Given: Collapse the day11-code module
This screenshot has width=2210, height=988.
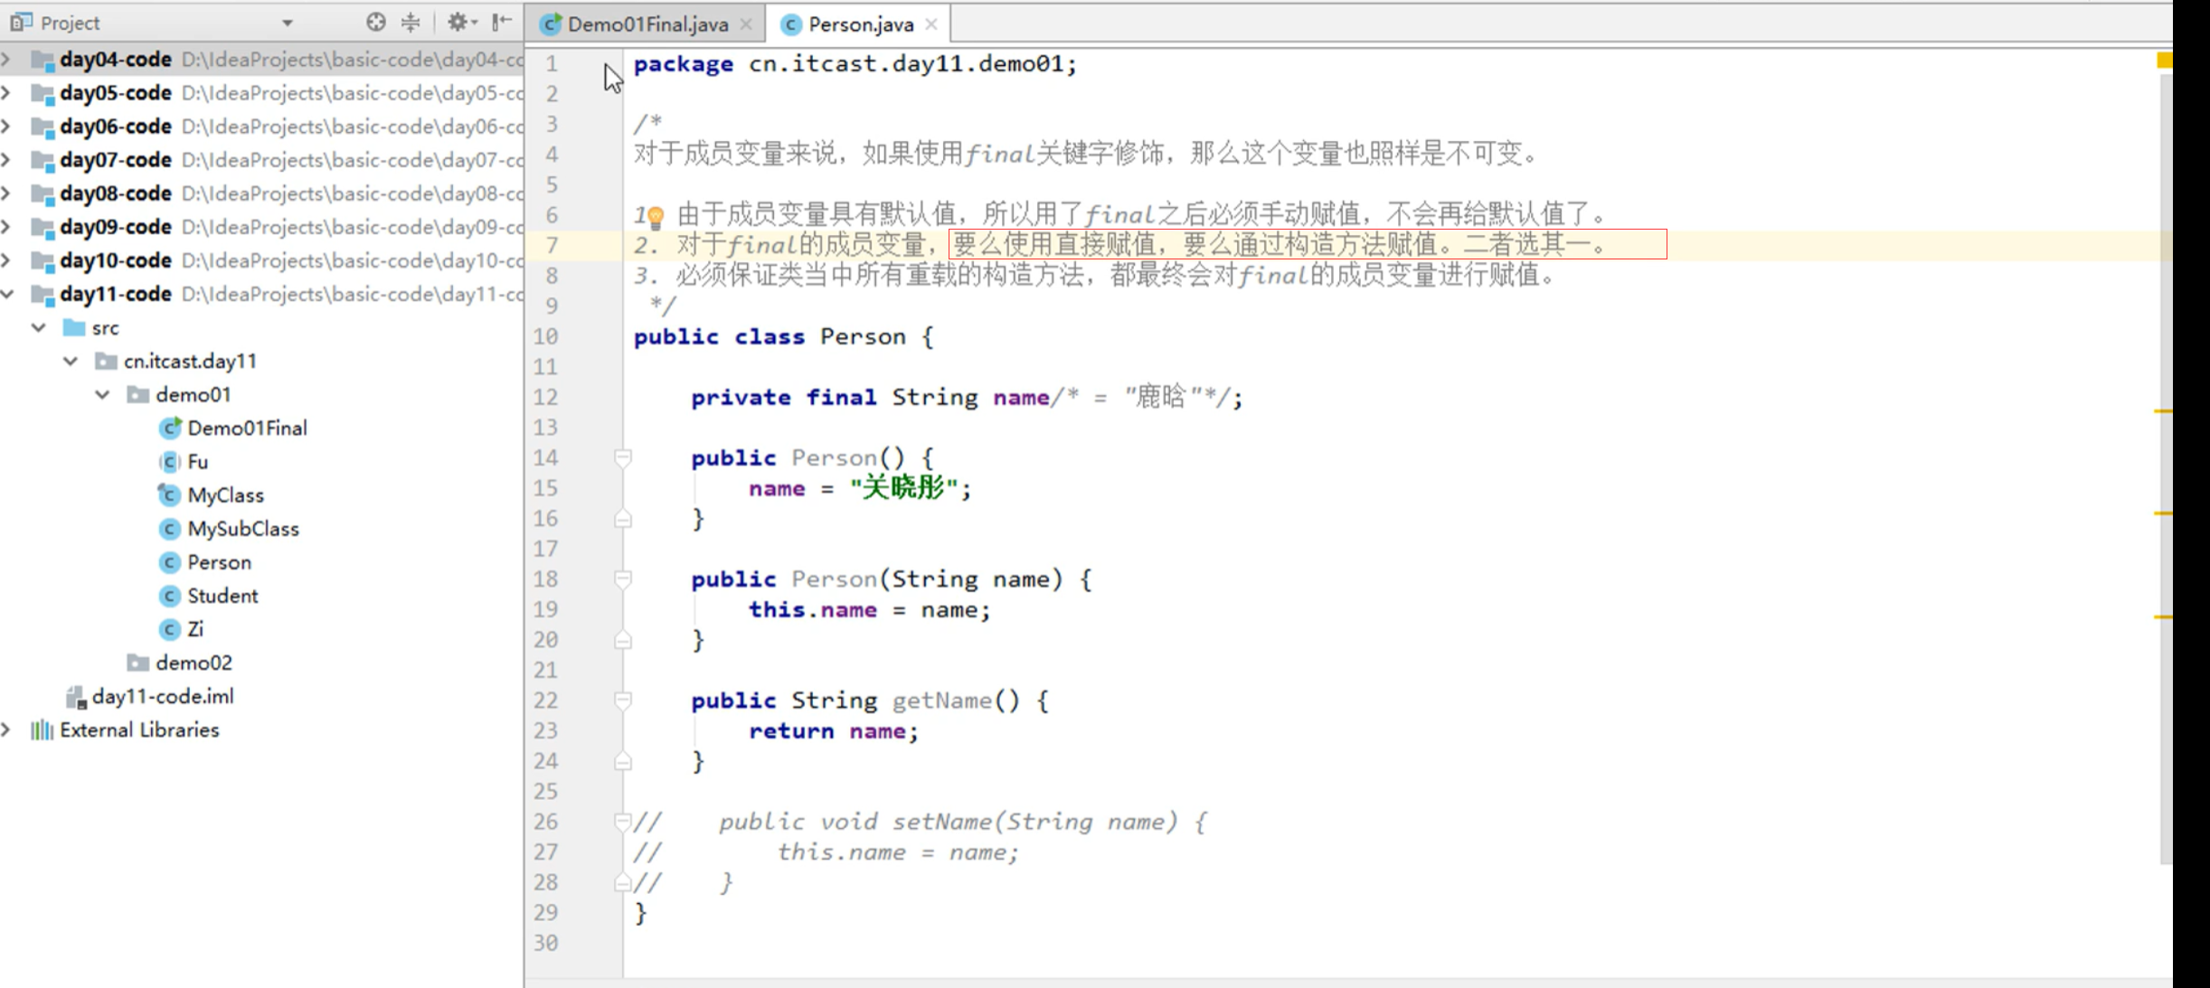Looking at the screenshot, I should pyautogui.click(x=8, y=294).
